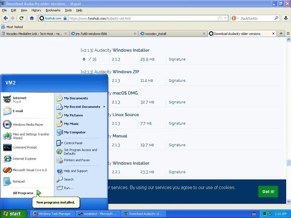Click the page scrollbar up arrow

coord(288,39)
